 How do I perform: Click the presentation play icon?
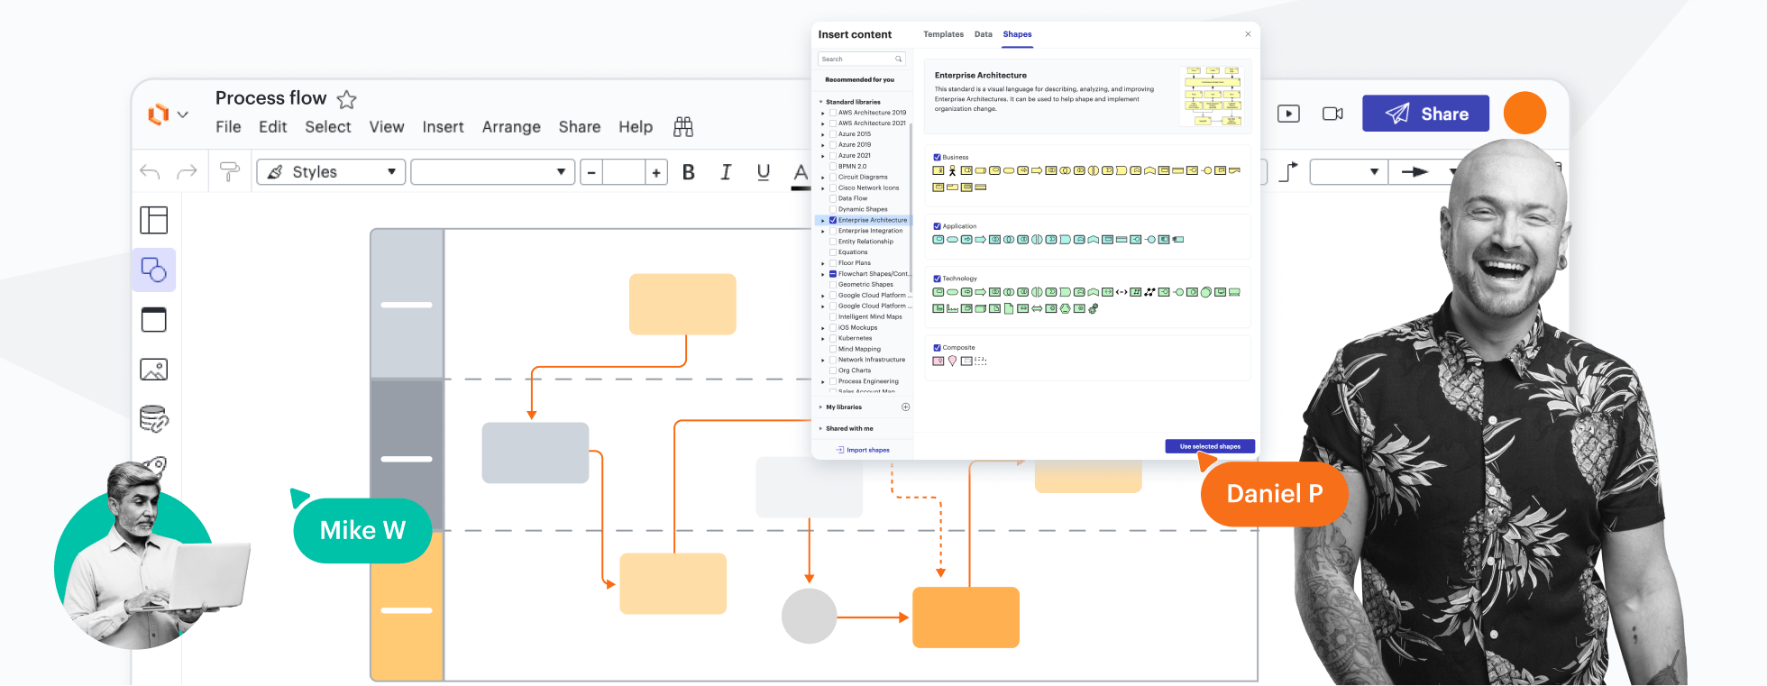pos(1288,114)
